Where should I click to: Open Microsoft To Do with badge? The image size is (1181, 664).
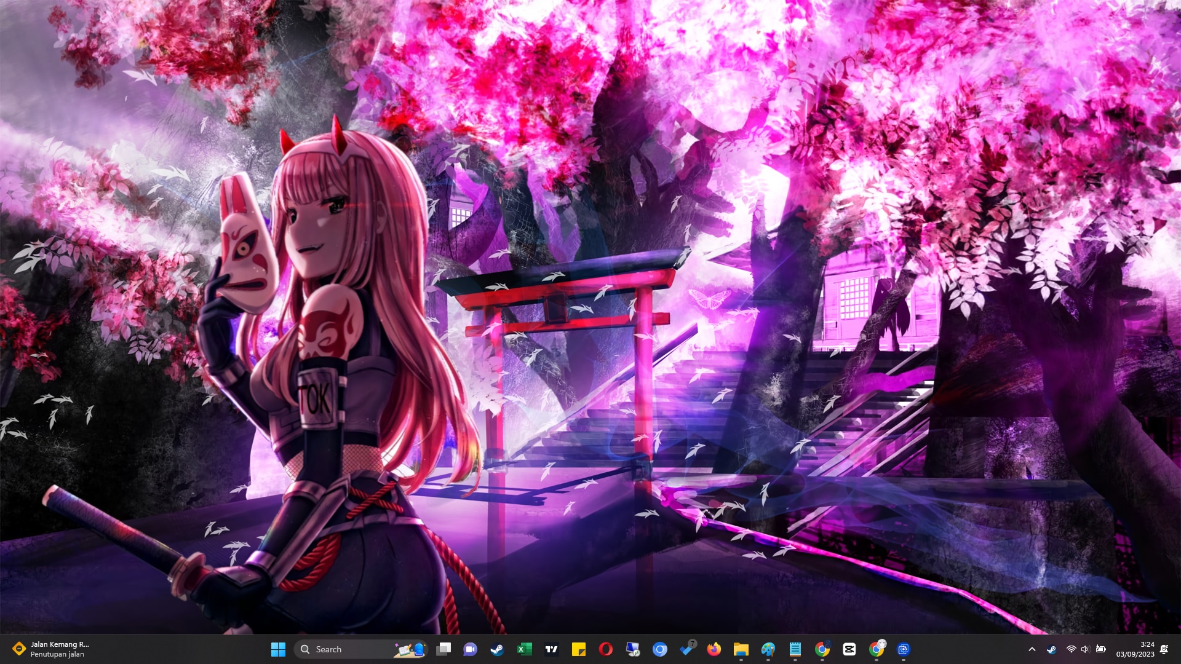click(687, 649)
